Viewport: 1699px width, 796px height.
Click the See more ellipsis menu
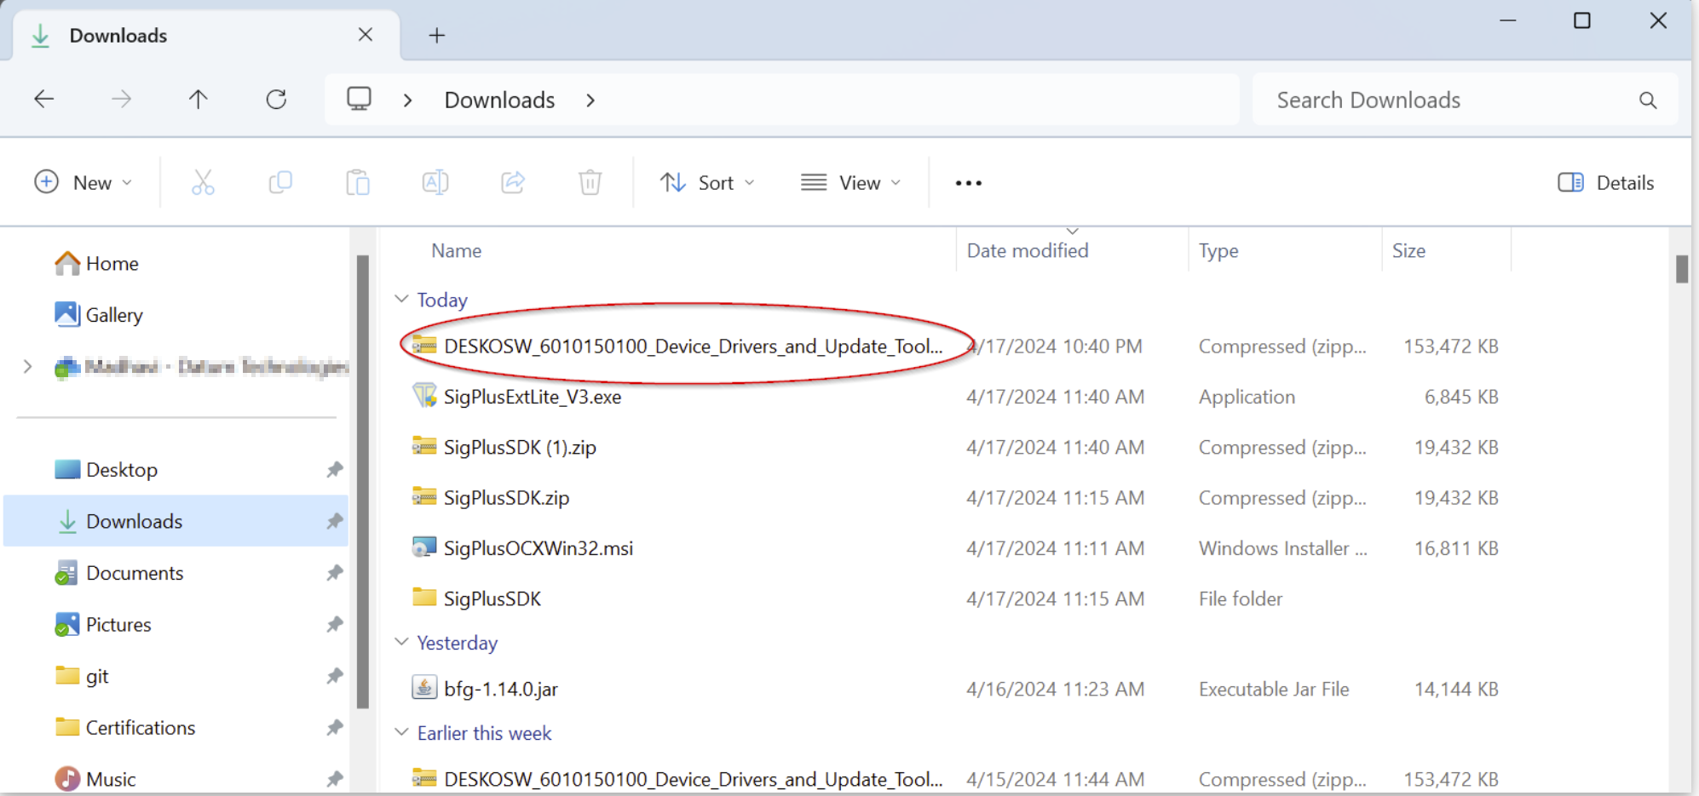(x=967, y=181)
